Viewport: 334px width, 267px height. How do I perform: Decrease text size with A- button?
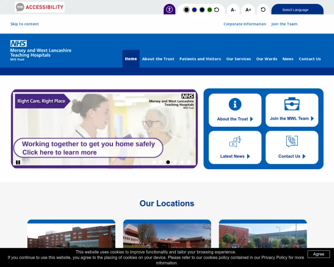coord(233,10)
